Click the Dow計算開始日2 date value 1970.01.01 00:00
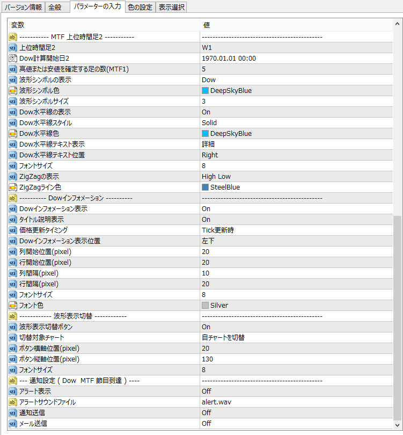The image size is (403, 435). pos(229,58)
